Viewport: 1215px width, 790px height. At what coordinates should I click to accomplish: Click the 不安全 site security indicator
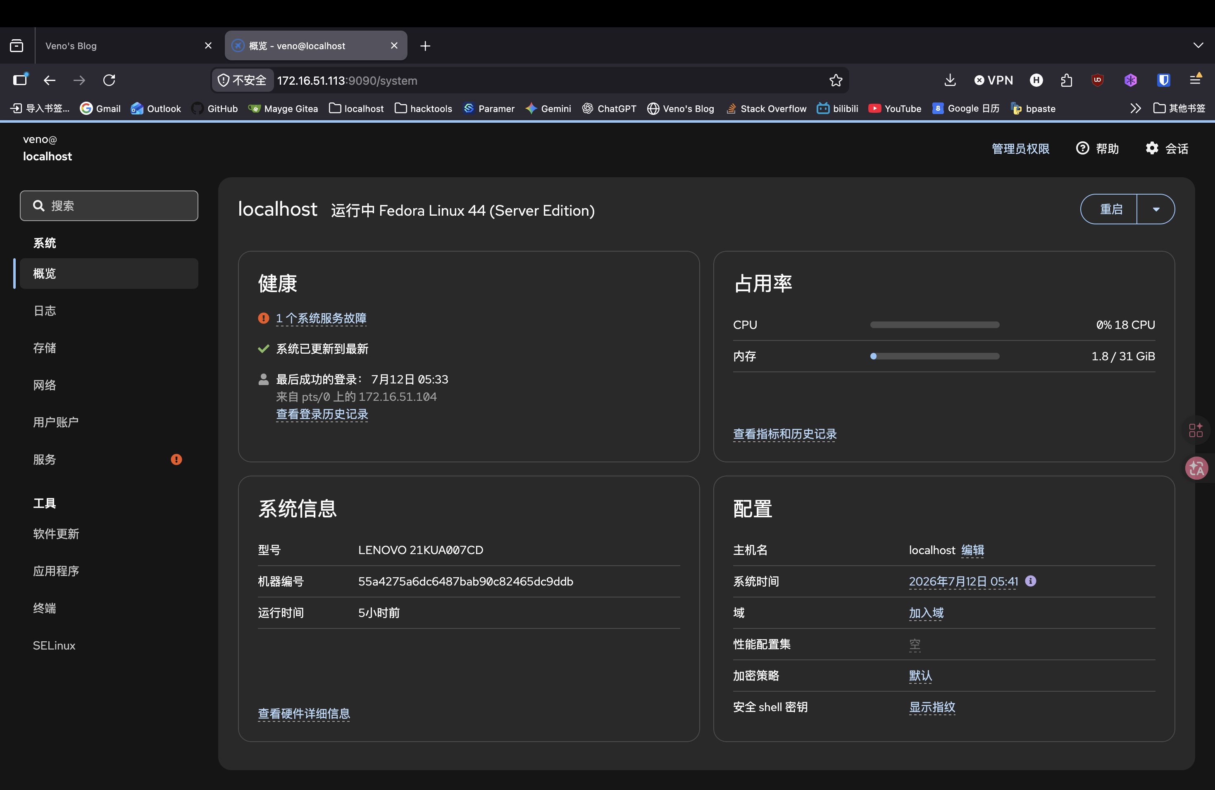click(x=243, y=80)
